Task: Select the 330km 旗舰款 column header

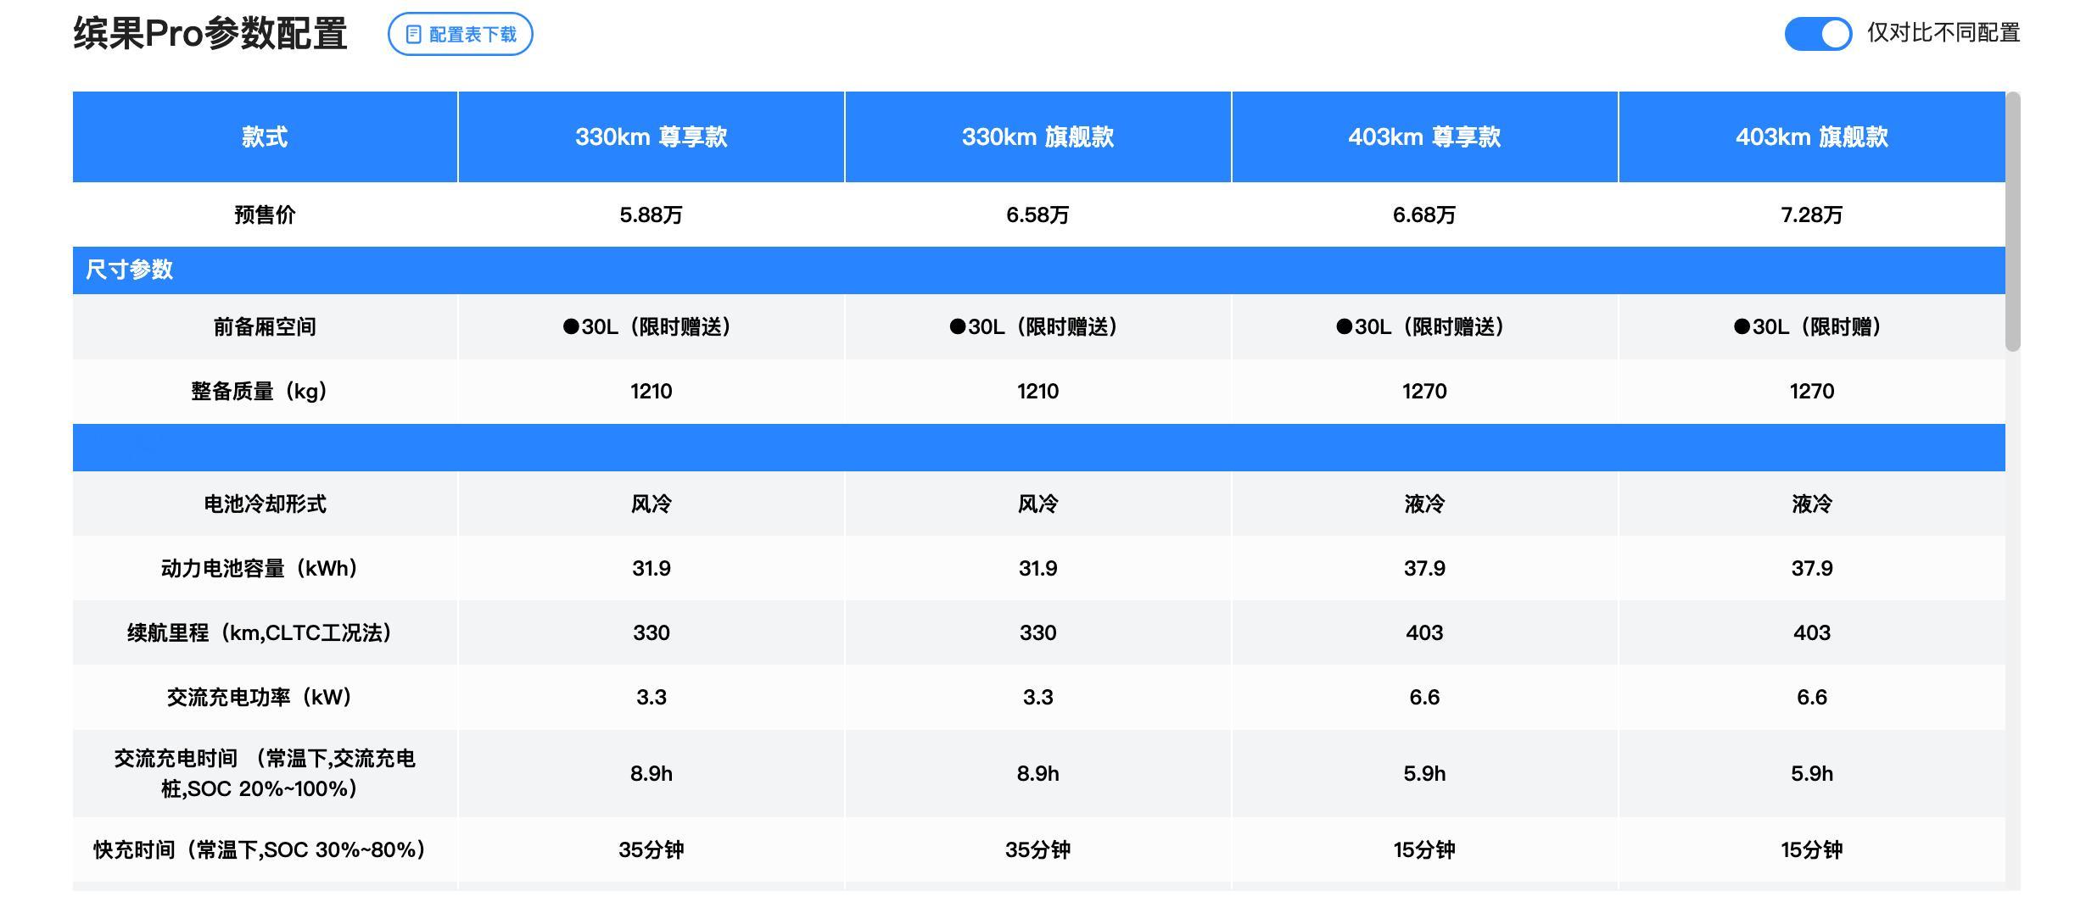Action: pyautogui.click(x=1037, y=136)
